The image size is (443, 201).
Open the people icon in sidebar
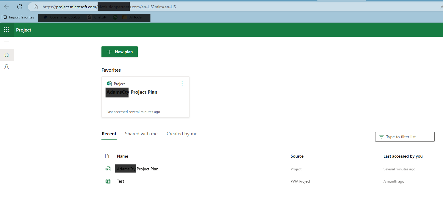click(7, 67)
